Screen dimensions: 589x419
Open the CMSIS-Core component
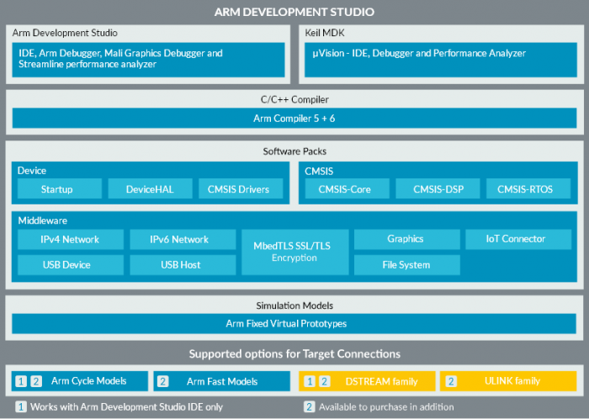point(344,188)
